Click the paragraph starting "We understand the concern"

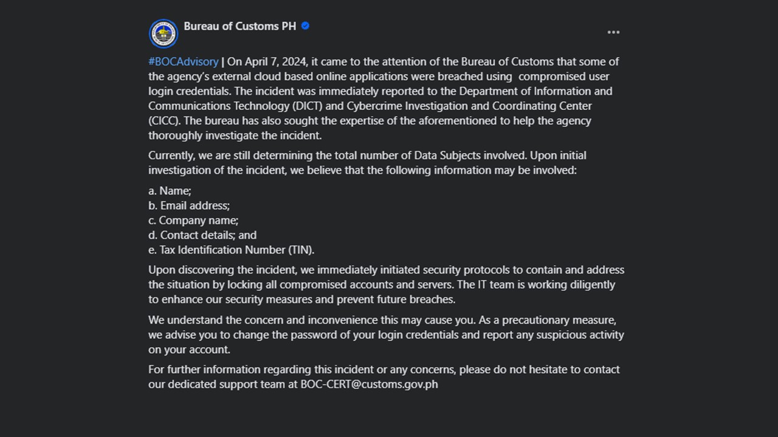pyautogui.click(x=386, y=334)
